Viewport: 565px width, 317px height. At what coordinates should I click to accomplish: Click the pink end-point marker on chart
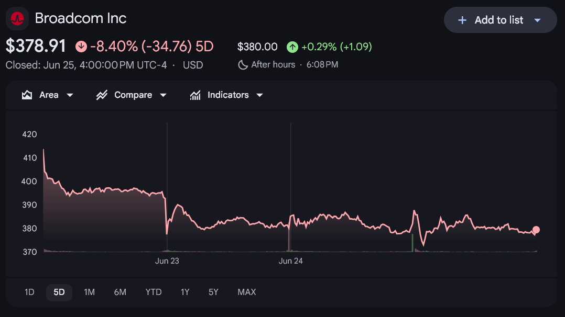click(x=536, y=230)
